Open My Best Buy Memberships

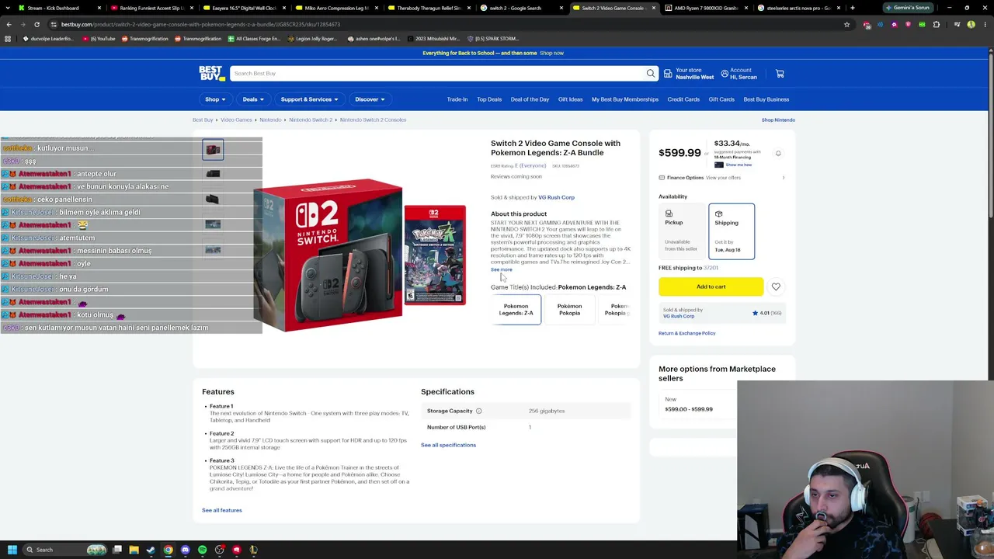point(625,99)
